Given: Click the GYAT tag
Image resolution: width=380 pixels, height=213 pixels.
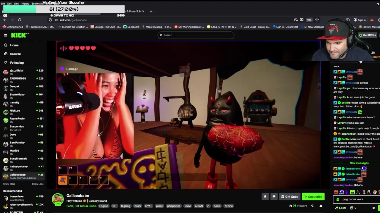Looking at the screenshot, I should point(148,206).
